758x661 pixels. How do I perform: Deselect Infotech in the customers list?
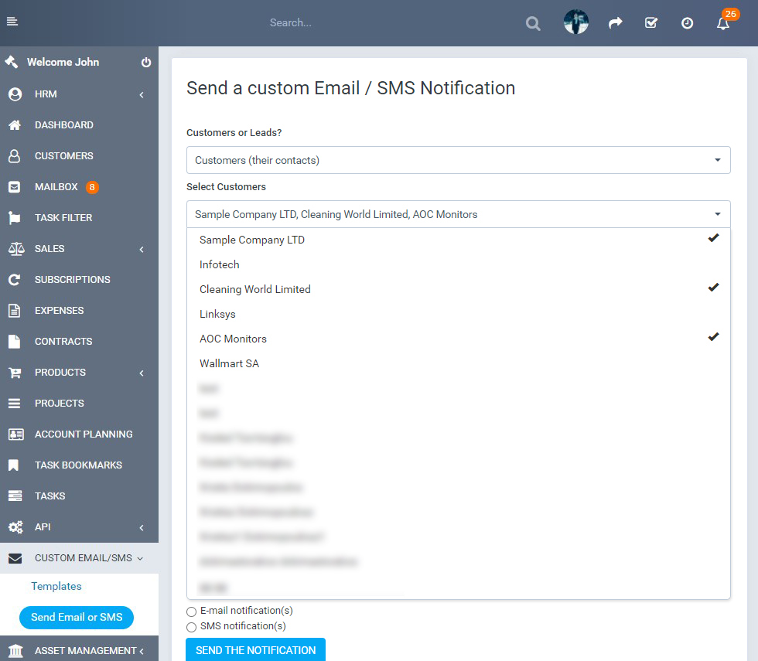click(x=219, y=264)
